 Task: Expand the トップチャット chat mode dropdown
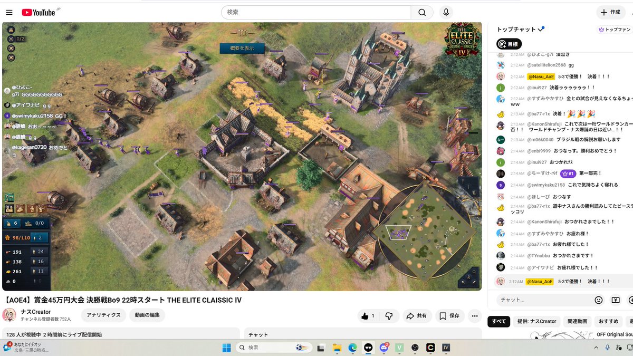tap(521, 30)
